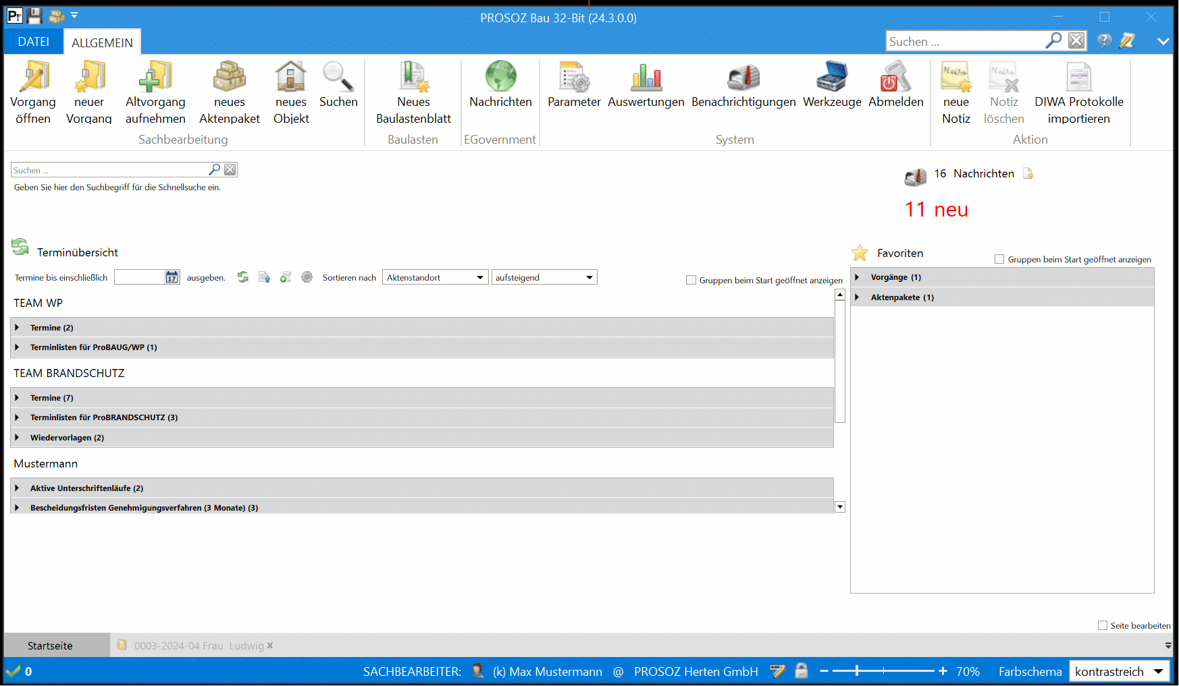Click the magnifier in the Schnellsuche field

[215, 170]
